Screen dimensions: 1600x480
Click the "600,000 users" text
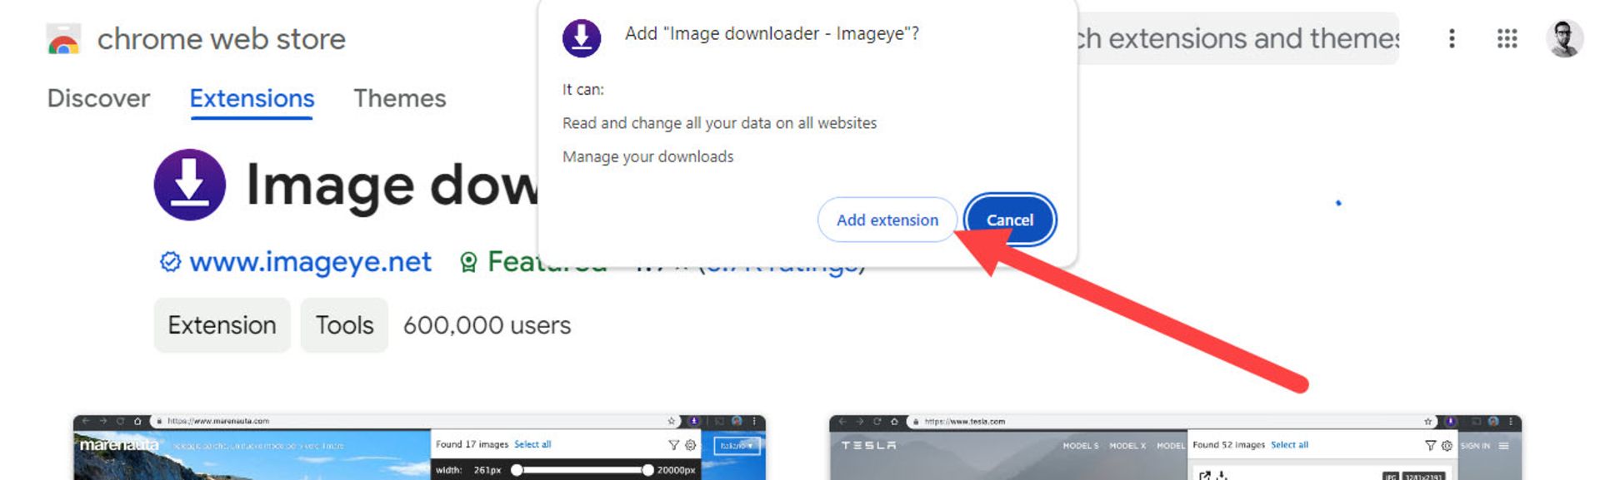[x=487, y=325]
